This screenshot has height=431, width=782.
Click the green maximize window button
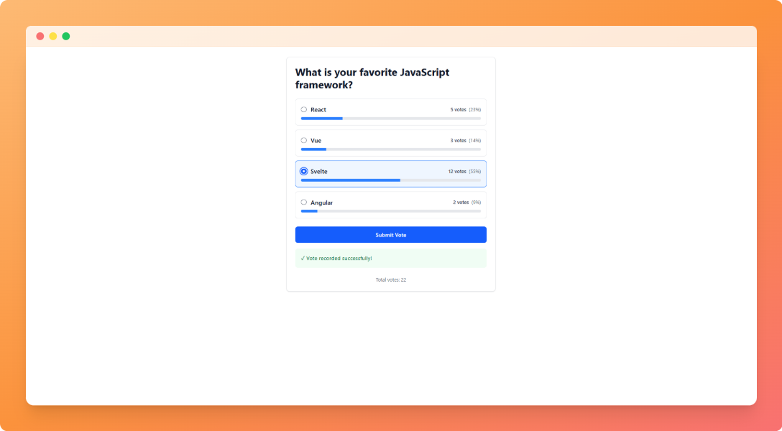[x=66, y=36]
